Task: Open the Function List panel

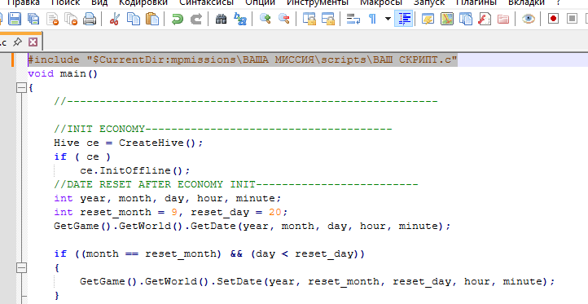Action: click(x=485, y=19)
